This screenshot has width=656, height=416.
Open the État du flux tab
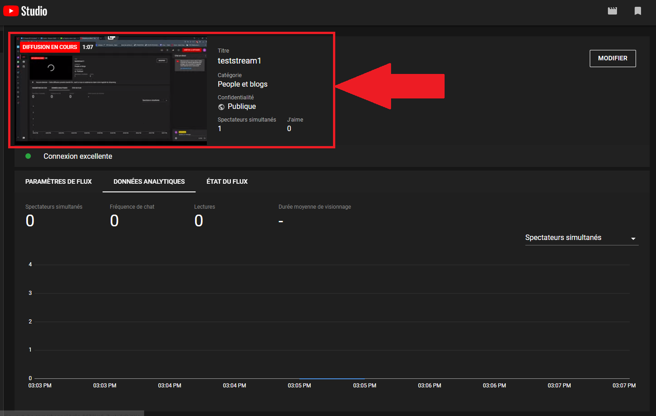pyautogui.click(x=227, y=181)
